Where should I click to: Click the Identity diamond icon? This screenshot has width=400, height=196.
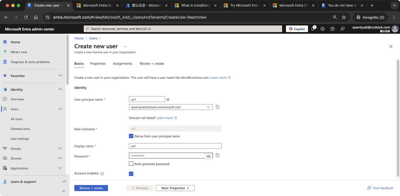pos(5,89)
